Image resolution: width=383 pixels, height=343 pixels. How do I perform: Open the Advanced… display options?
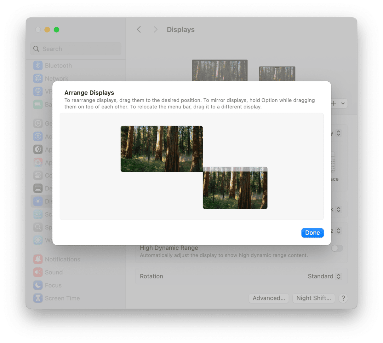coord(269,298)
